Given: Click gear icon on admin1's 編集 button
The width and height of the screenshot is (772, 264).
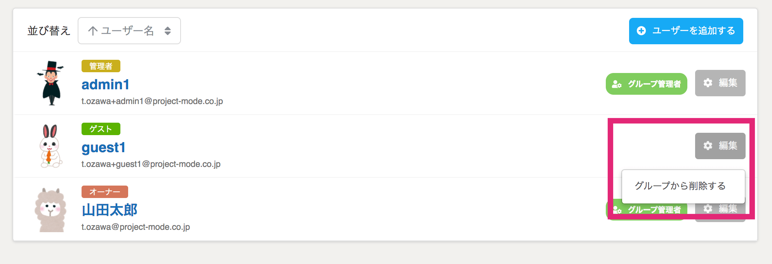Looking at the screenshot, I should point(708,83).
